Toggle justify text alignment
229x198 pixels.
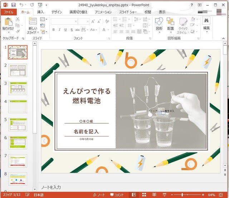[133, 31]
